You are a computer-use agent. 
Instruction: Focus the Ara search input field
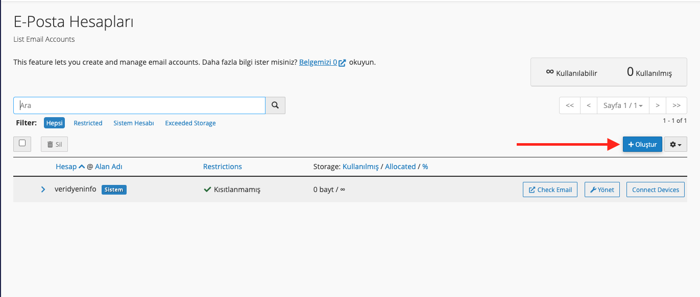(139, 105)
